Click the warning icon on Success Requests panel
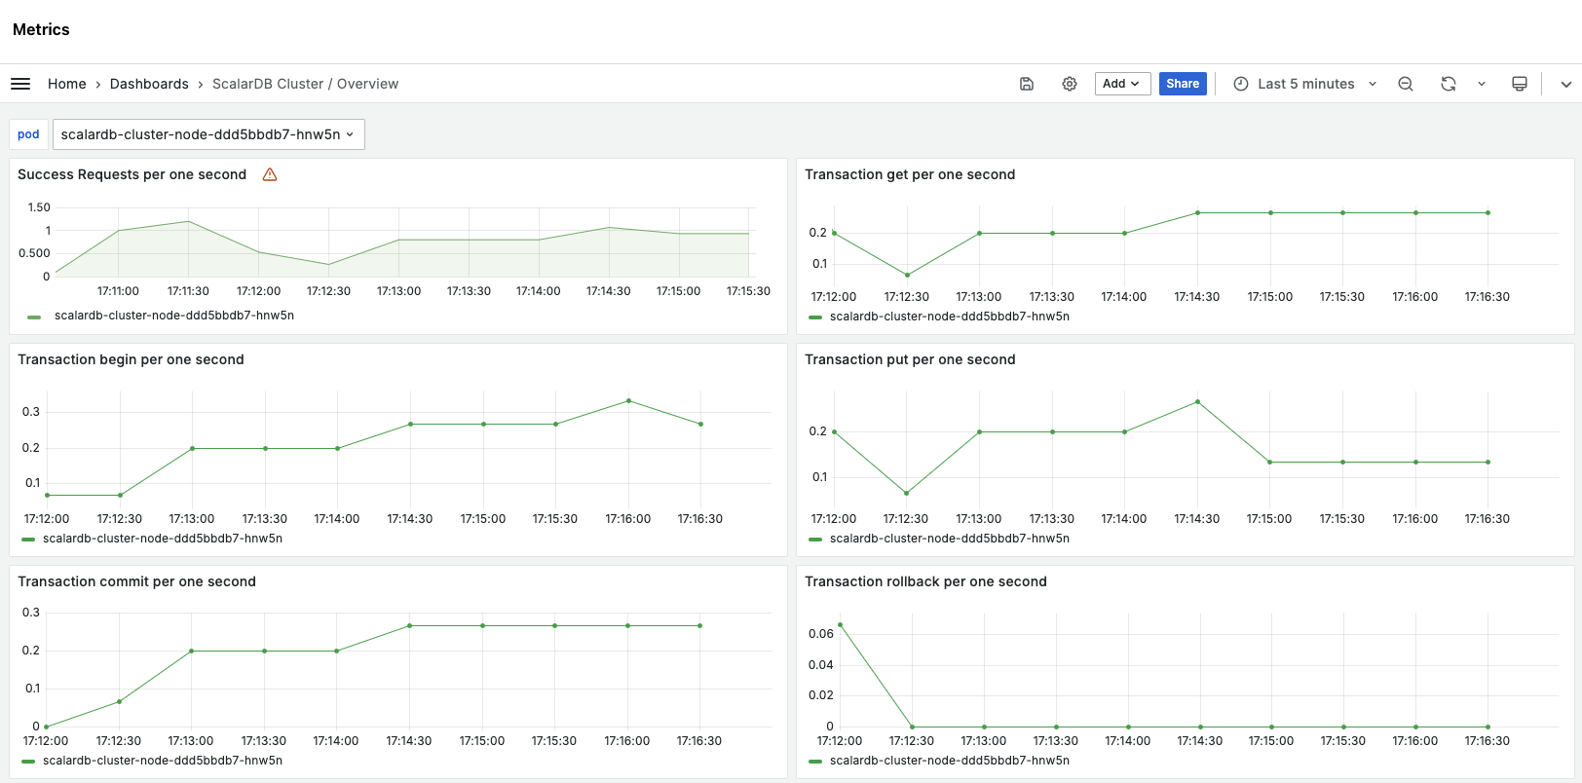This screenshot has width=1582, height=783. tap(270, 174)
